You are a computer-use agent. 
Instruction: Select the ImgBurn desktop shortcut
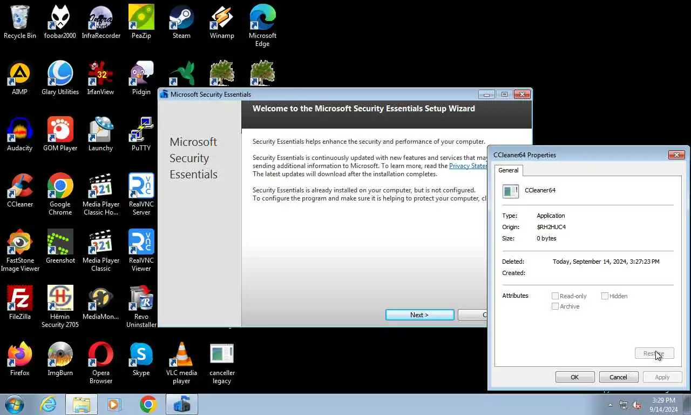(x=60, y=359)
